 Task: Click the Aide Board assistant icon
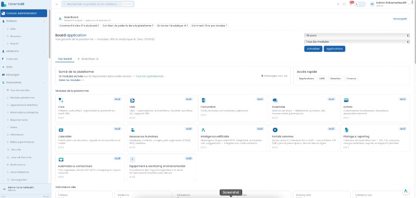pyautogui.click(x=60, y=19)
